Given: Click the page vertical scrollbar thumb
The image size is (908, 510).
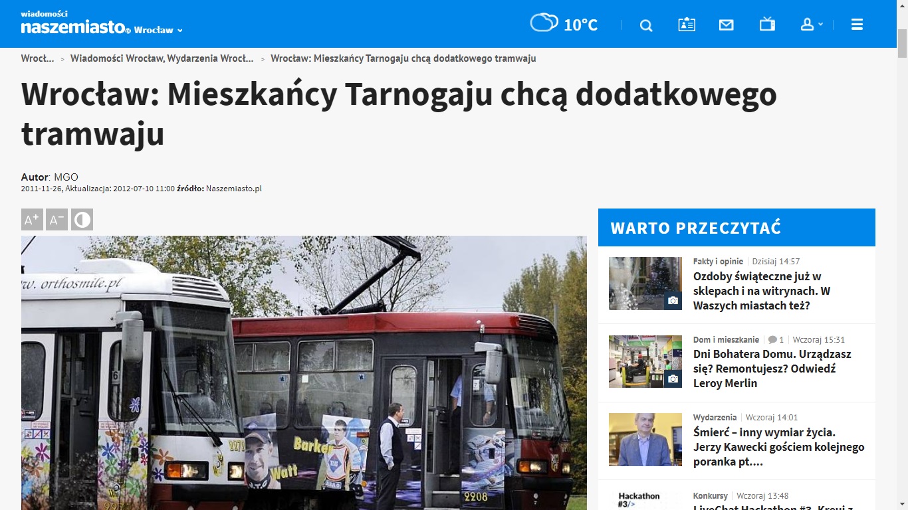Looking at the screenshot, I should pyautogui.click(x=902, y=44).
